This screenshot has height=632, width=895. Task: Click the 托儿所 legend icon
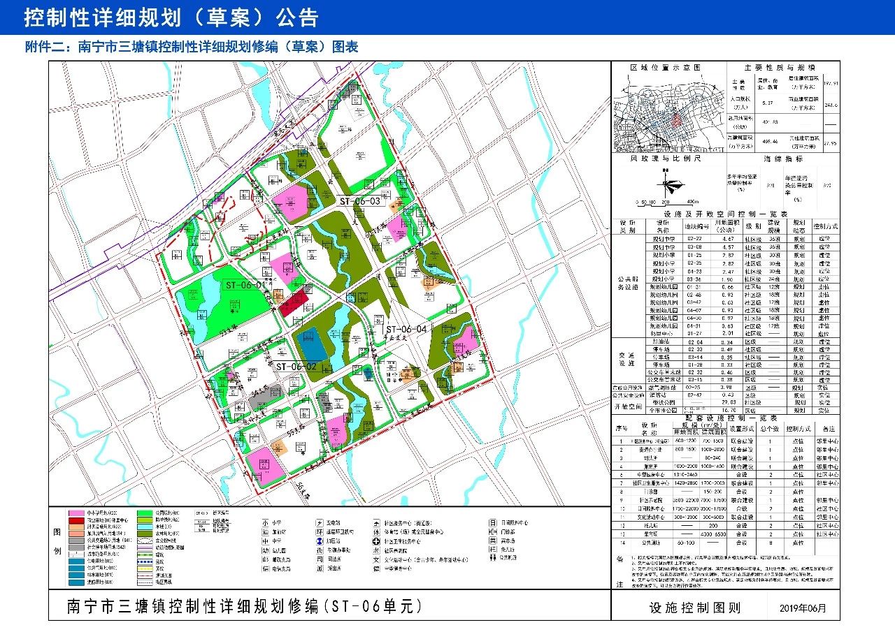pyautogui.click(x=492, y=550)
